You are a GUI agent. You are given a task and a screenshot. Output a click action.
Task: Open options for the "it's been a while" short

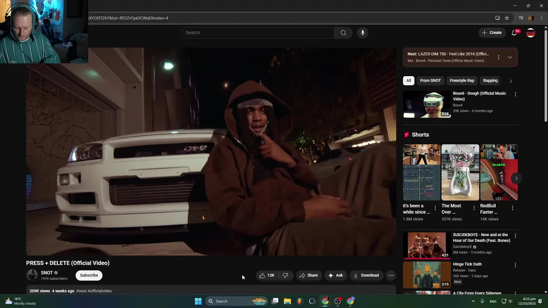click(x=435, y=208)
